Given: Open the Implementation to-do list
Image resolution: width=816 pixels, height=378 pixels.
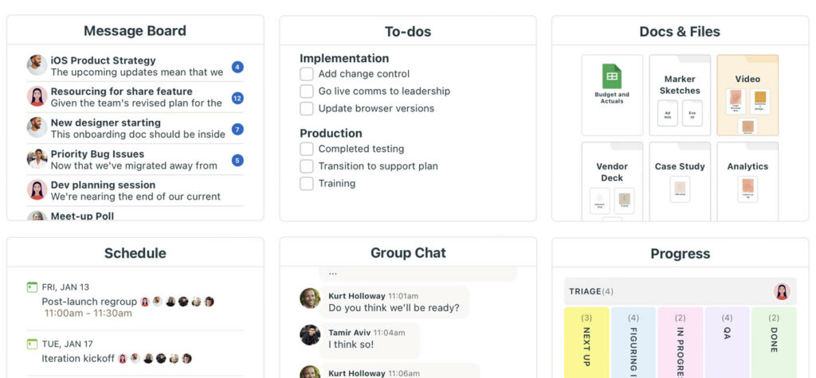Looking at the screenshot, I should (x=344, y=58).
